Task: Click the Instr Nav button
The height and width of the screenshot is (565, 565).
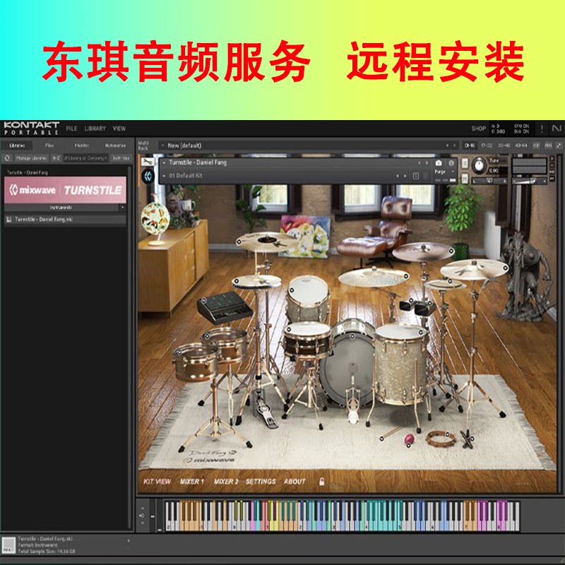Action: click(x=121, y=157)
